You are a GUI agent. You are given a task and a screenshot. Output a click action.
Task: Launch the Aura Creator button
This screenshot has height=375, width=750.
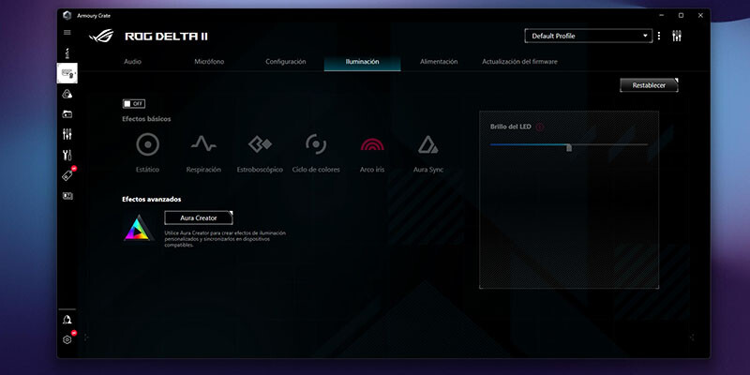199,217
